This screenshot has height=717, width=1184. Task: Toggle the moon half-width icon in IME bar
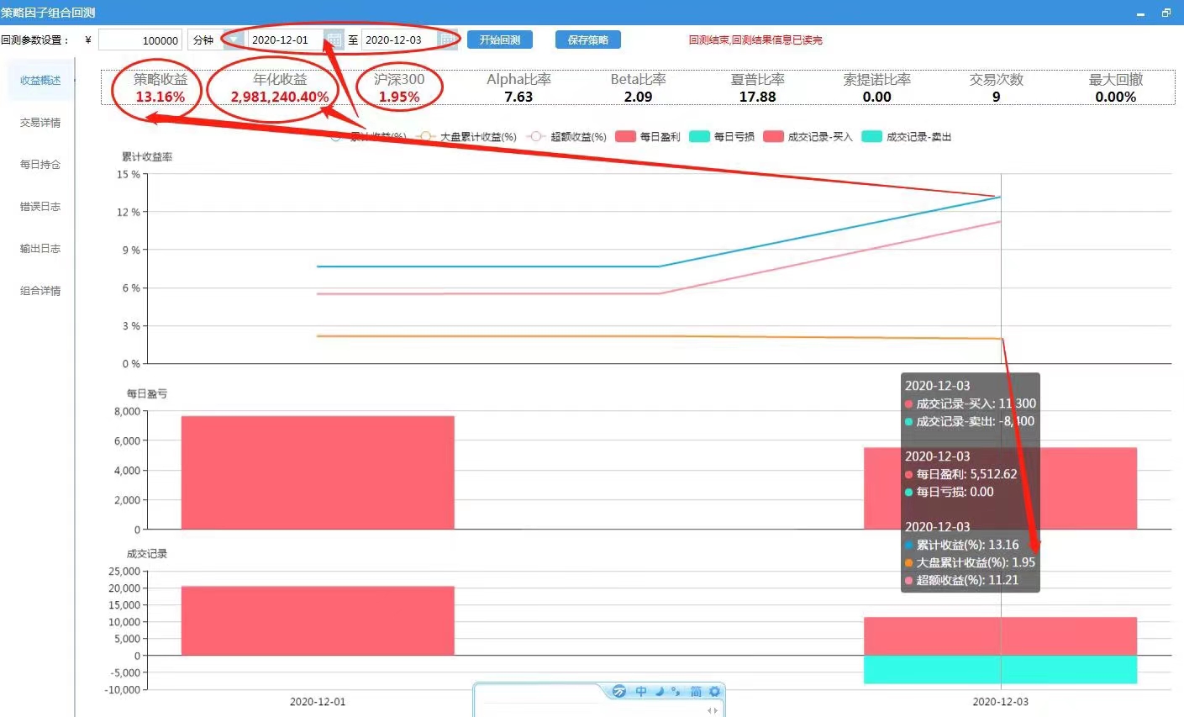[660, 691]
